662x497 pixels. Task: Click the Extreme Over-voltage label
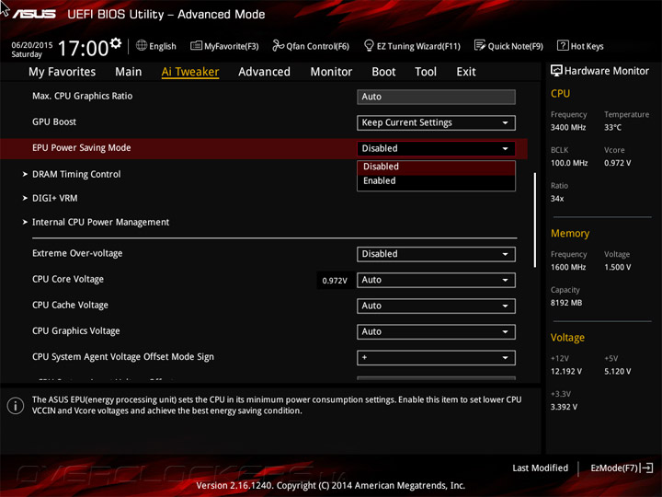click(77, 253)
